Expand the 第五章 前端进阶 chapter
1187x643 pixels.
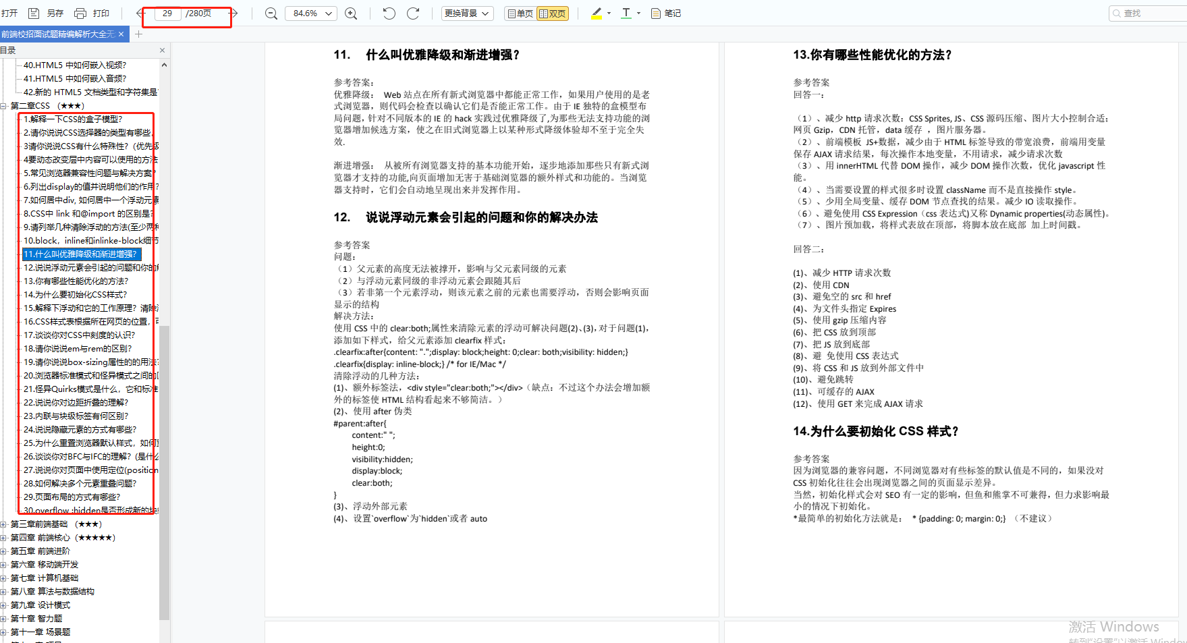[x=4, y=551]
